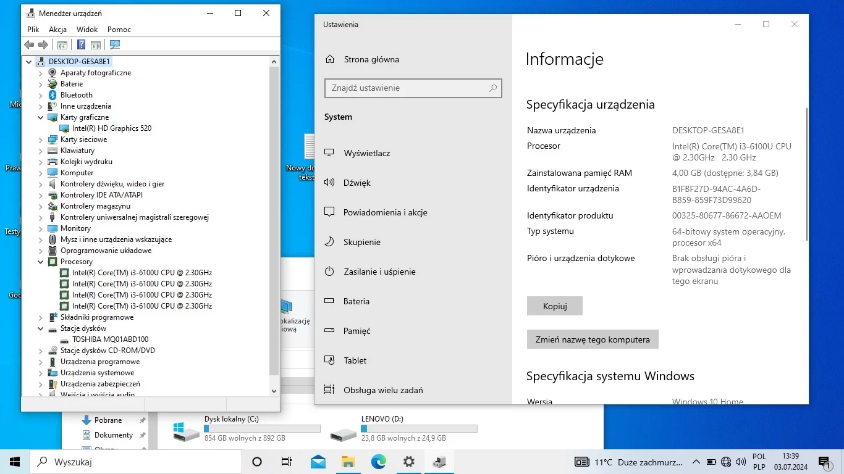The height and width of the screenshot is (474, 844).
Task: Click the Device Manager scroll down arrow
Action: pos(274,391)
